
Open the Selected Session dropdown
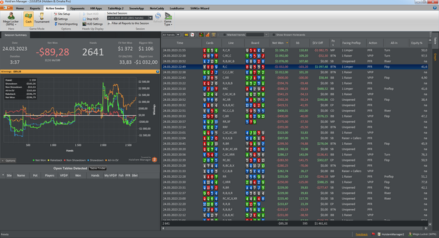coord(151,18)
